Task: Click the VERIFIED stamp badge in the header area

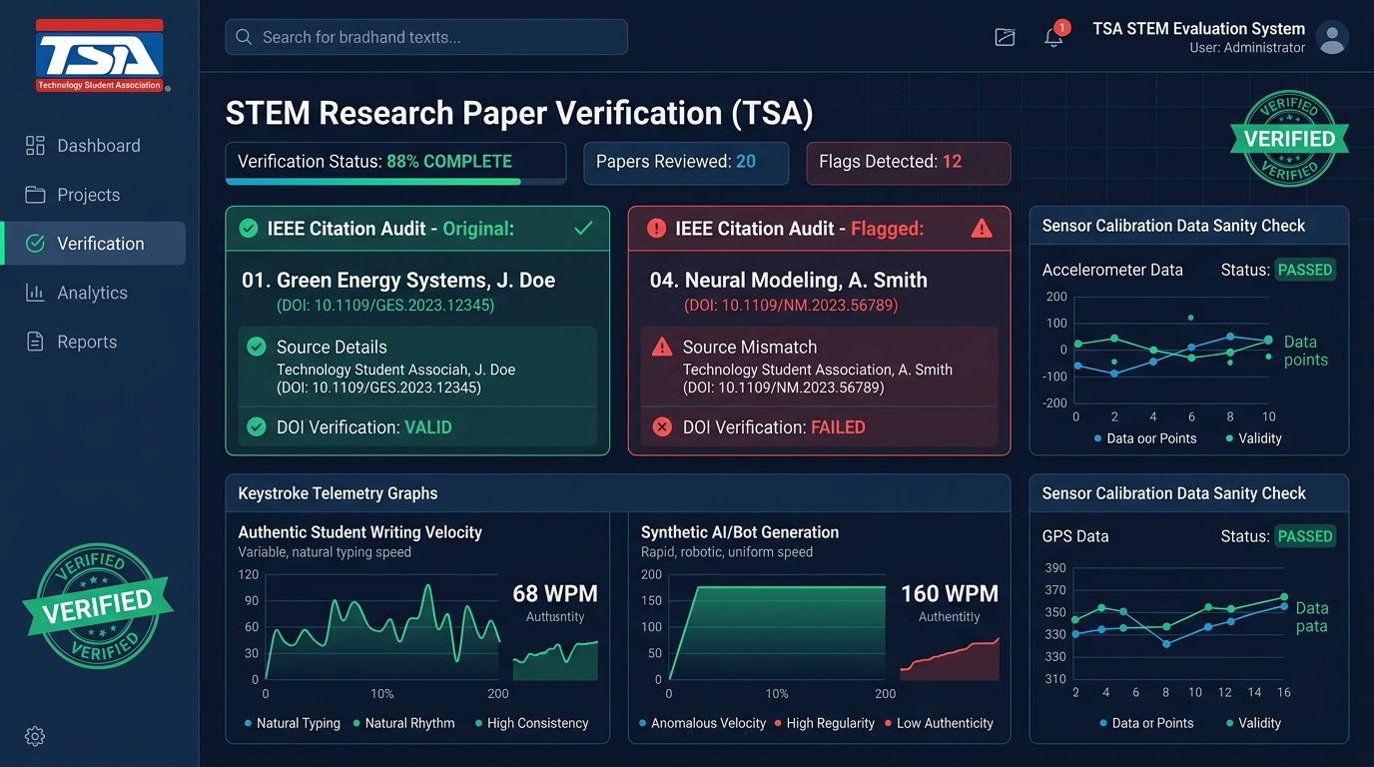Action: click(x=1289, y=139)
